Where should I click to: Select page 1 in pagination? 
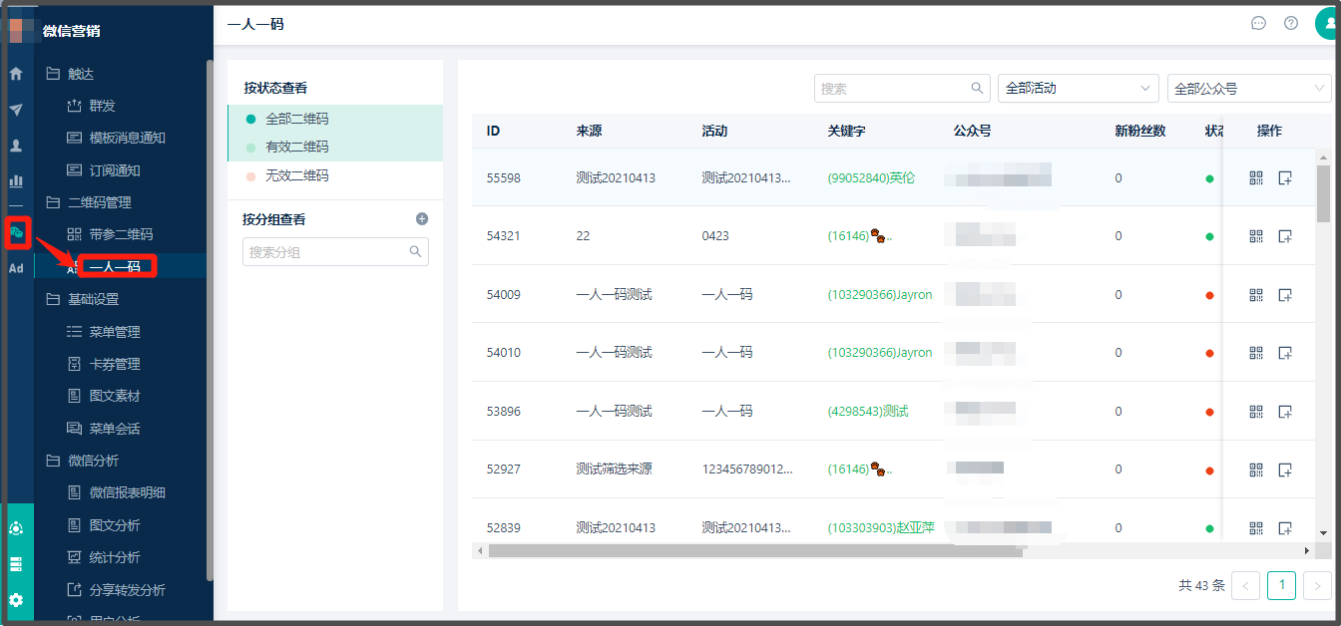(1282, 585)
